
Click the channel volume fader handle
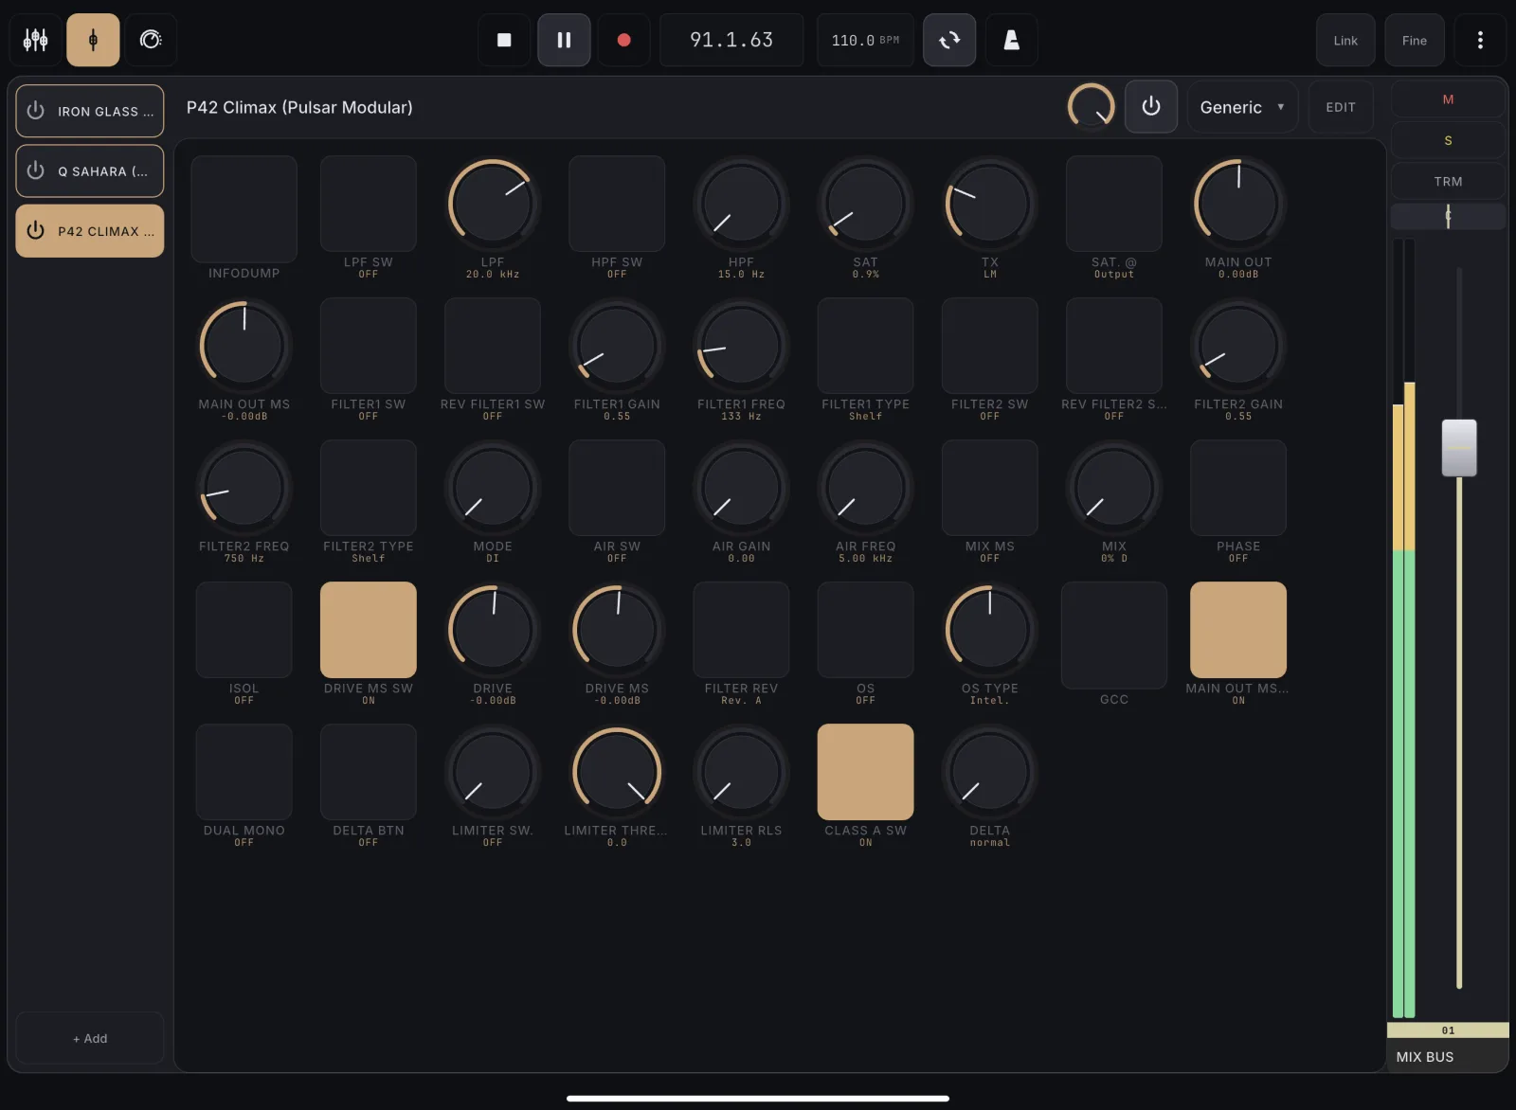[1459, 448]
